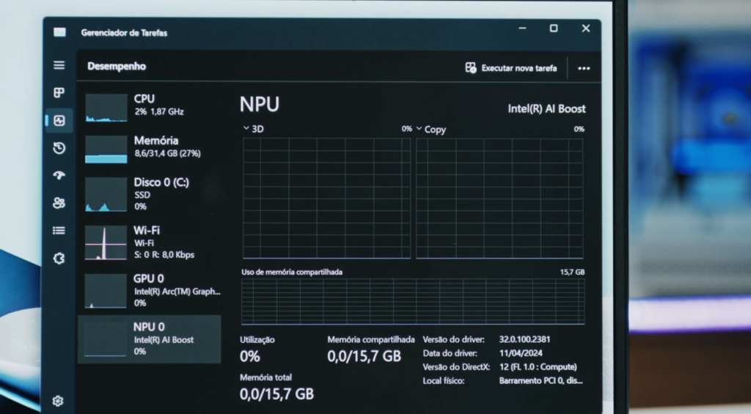Click the Uso de memória compartilhada label
This screenshot has width=751, height=414.
292,272
